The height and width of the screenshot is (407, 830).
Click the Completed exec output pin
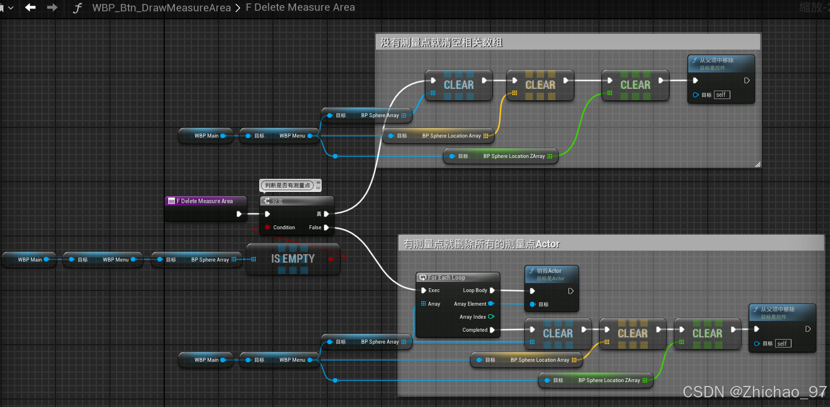[492, 330]
